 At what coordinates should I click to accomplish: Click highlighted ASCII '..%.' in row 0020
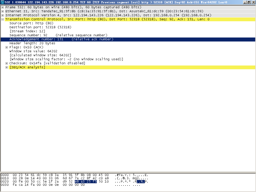tap(140, 182)
